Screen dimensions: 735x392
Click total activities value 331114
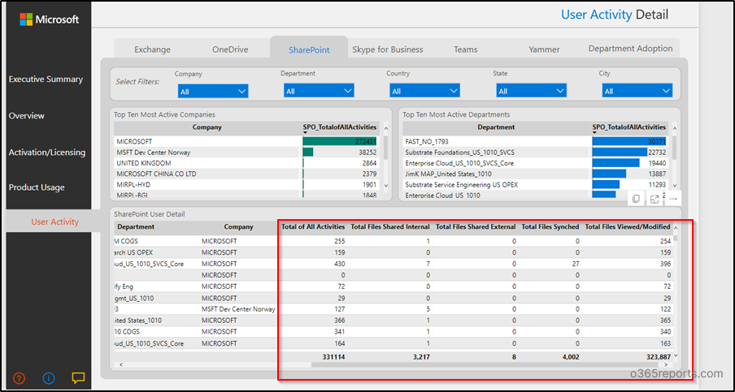(333, 357)
